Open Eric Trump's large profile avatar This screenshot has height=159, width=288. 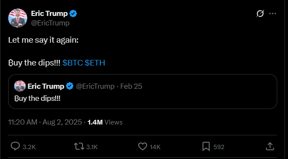click(18, 18)
